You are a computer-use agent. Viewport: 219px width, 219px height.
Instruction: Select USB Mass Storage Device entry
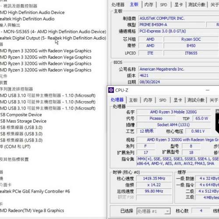[x=23, y=121]
